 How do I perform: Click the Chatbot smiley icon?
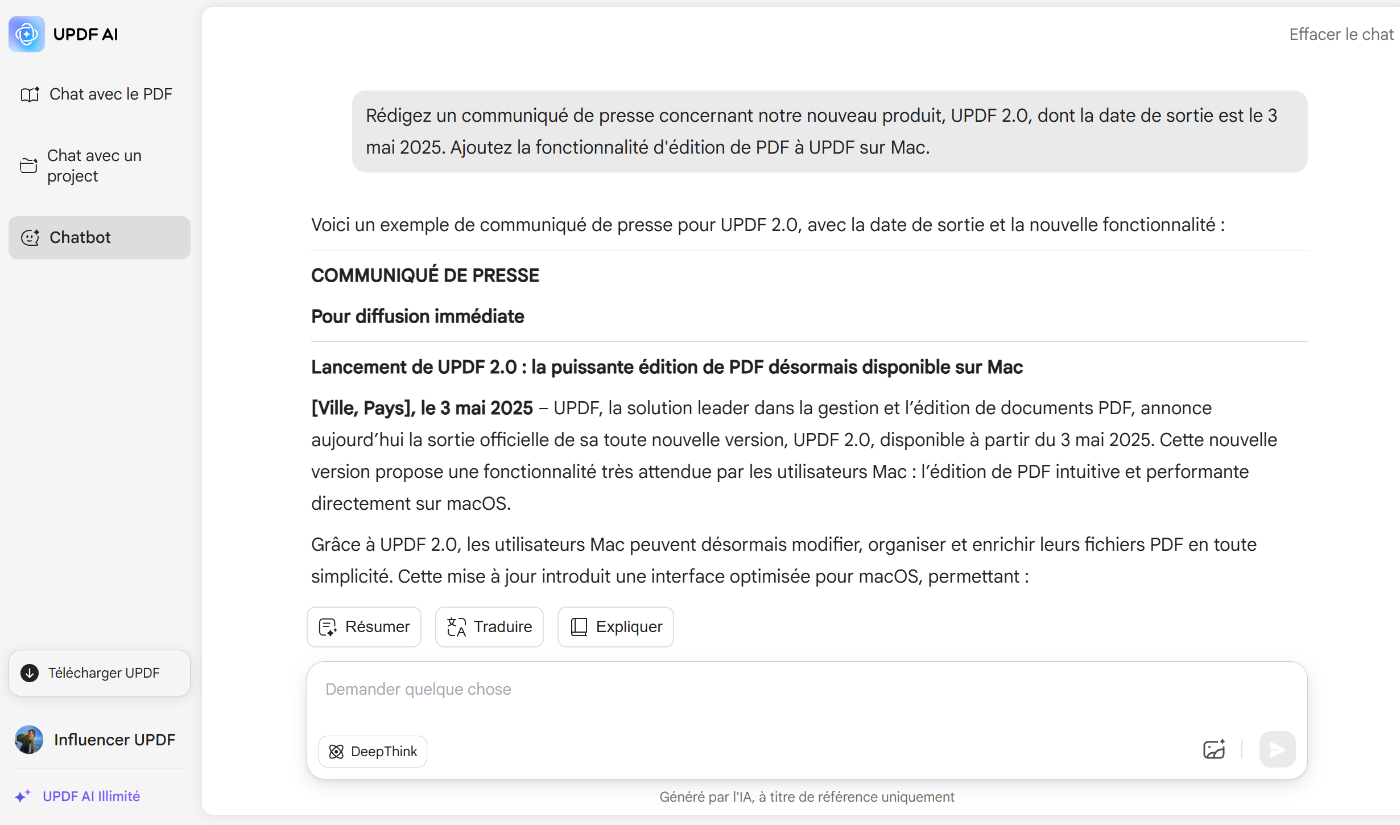coord(30,238)
